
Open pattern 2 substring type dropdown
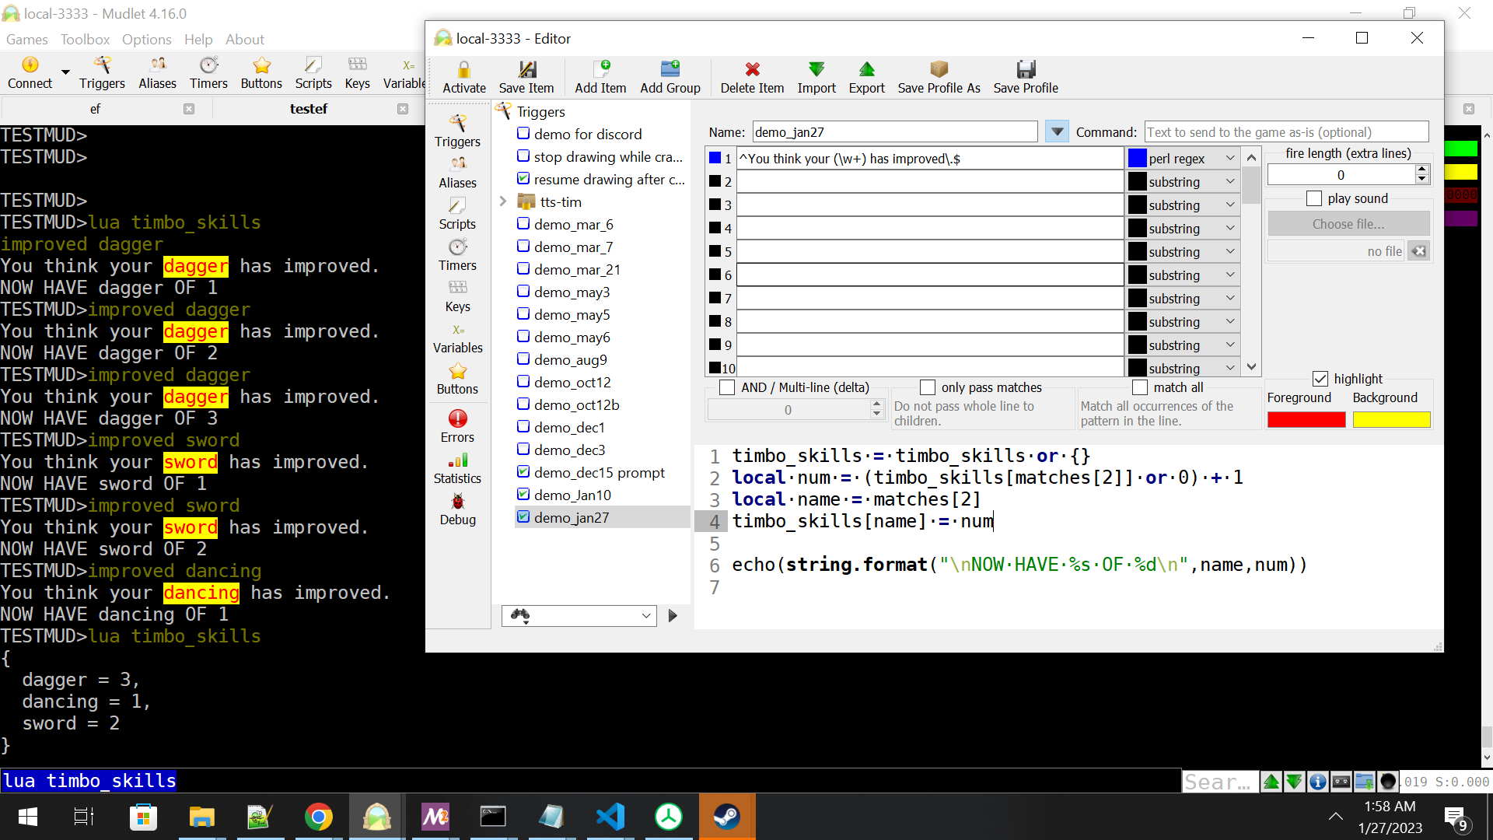pyautogui.click(x=1184, y=182)
